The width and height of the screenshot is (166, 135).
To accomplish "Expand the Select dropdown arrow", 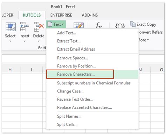I will [x=10, y=41].
